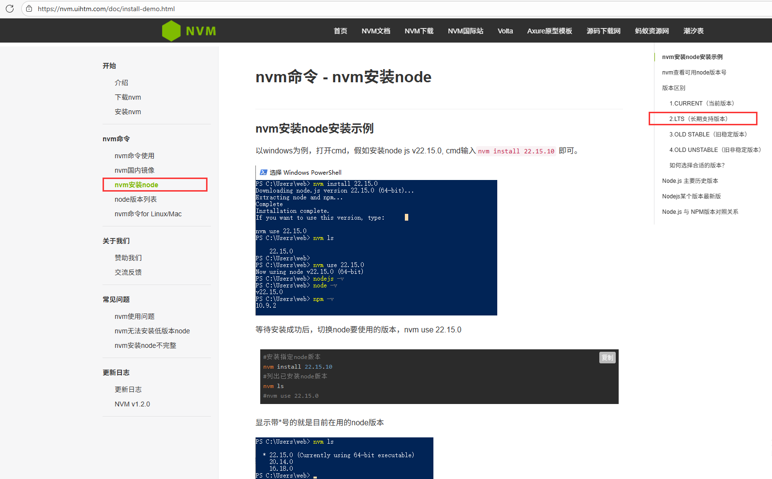Click the page title nvm命令 - nvm安装node
This screenshot has width=772, height=479.
pos(343,77)
